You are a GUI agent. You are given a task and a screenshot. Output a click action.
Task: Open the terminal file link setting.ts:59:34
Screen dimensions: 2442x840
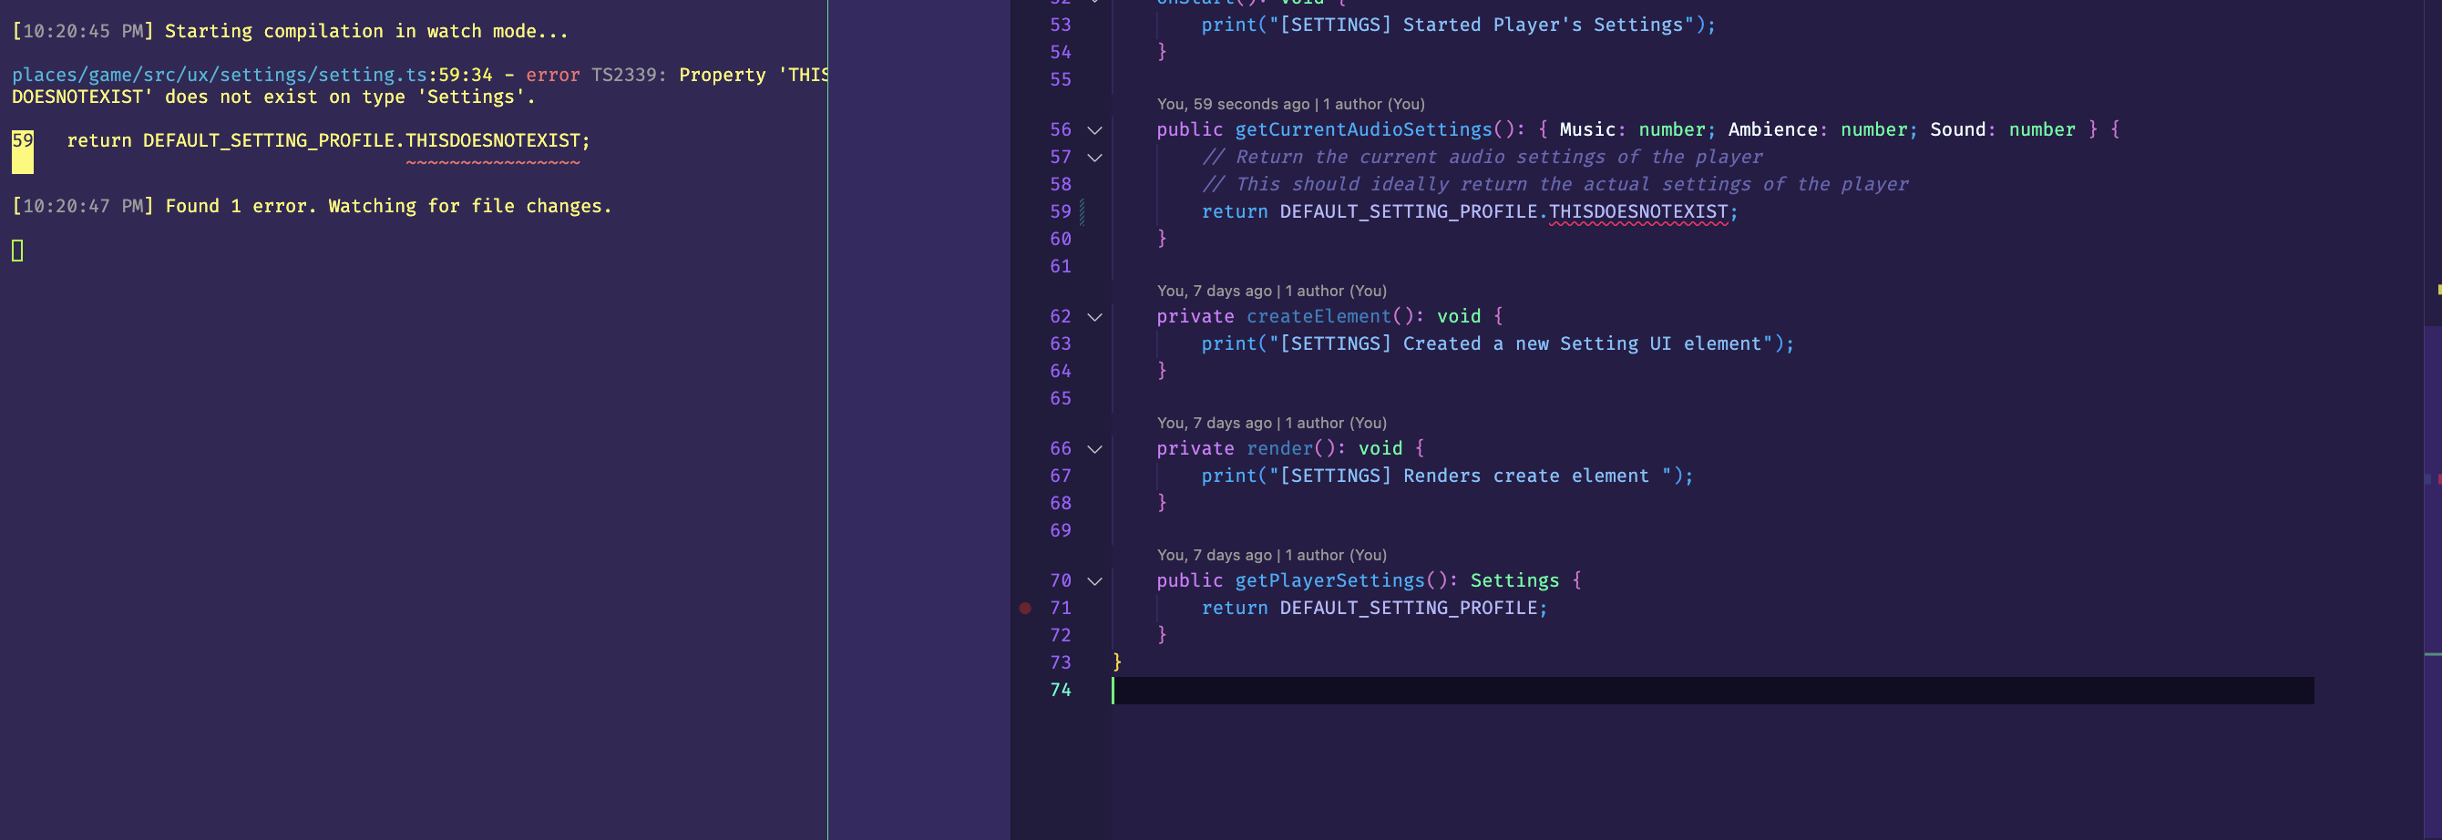tap(252, 75)
